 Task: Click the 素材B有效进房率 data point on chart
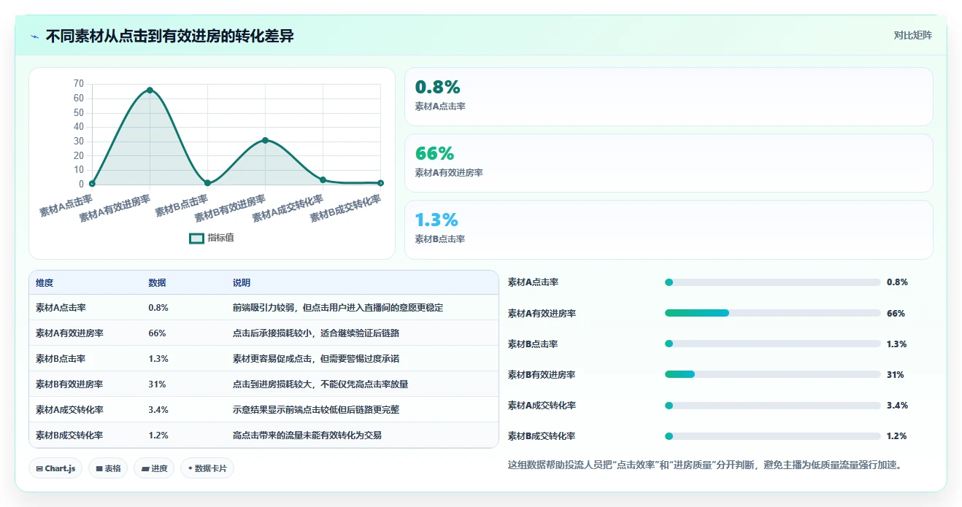click(x=265, y=140)
